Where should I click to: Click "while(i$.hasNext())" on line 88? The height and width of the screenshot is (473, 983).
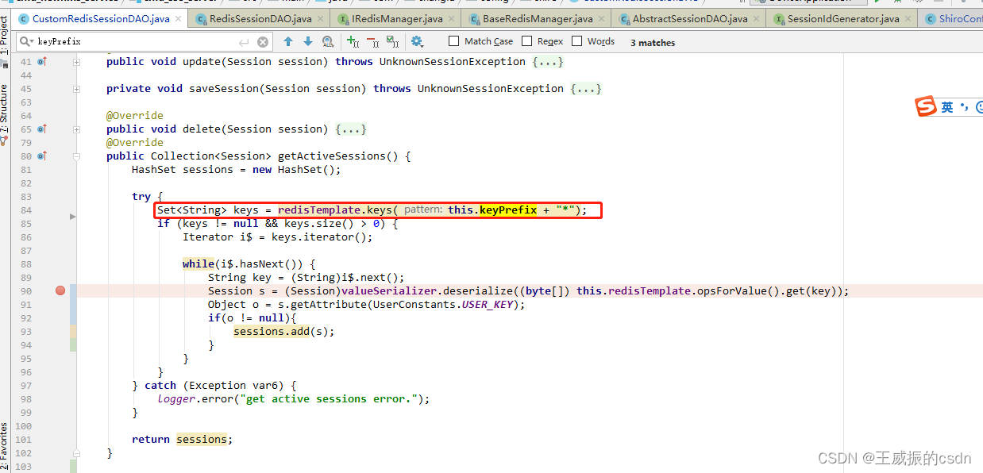pyautogui.click(x=246, y=263)
